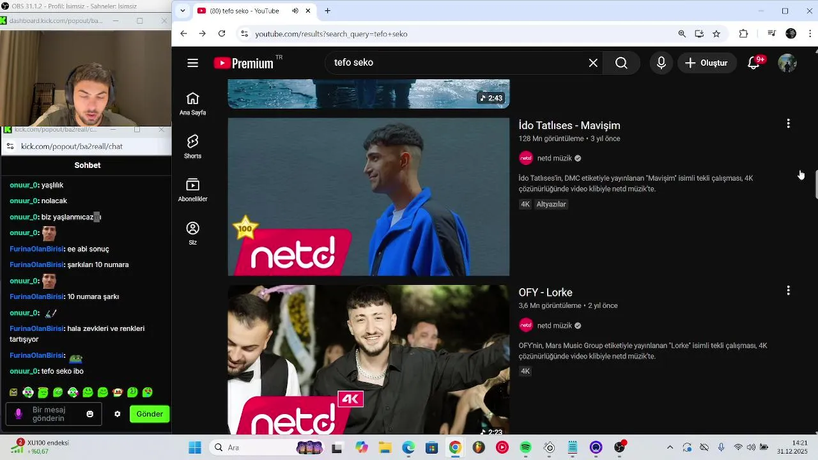Open the İdo Tatlıses - Mavişim video title

click(569, 125)
